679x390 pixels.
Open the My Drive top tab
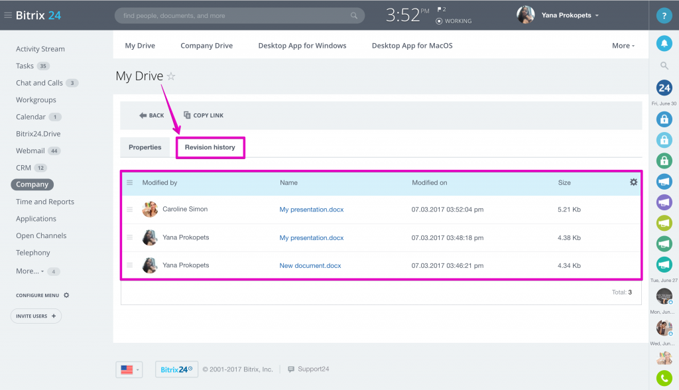click(x=140, y=46)
